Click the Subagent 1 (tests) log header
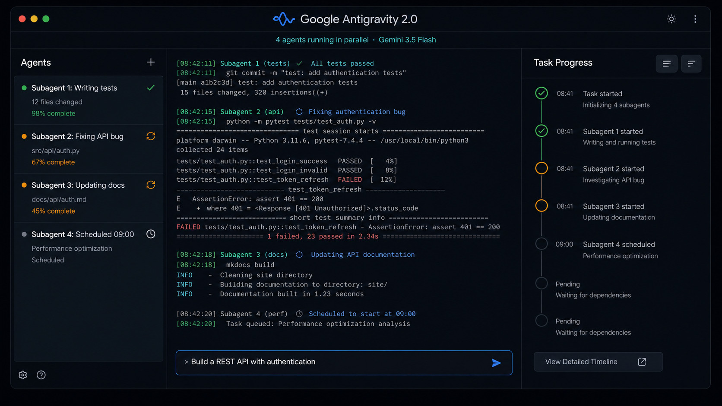The image size is (722, 406). click(x=255, y=63)
